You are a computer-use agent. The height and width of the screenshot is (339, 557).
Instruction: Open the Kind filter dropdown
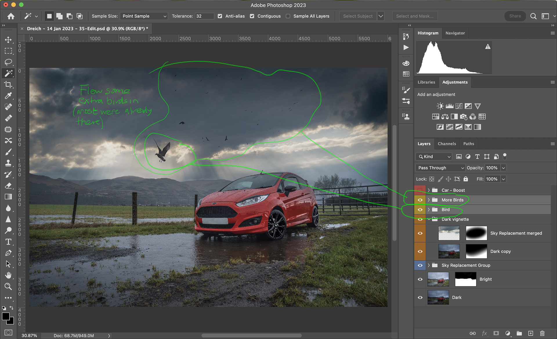pyautogui.click(x=434, y=157)
